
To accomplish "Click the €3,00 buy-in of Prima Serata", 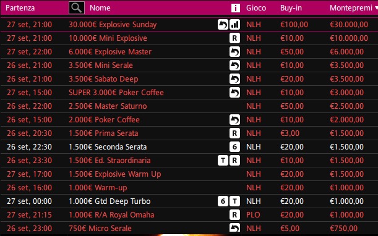I will (290, 133).
